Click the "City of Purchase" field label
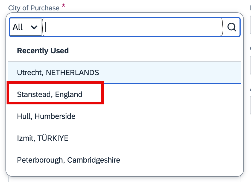The image size is (251, 182). [x=34, y=8]
